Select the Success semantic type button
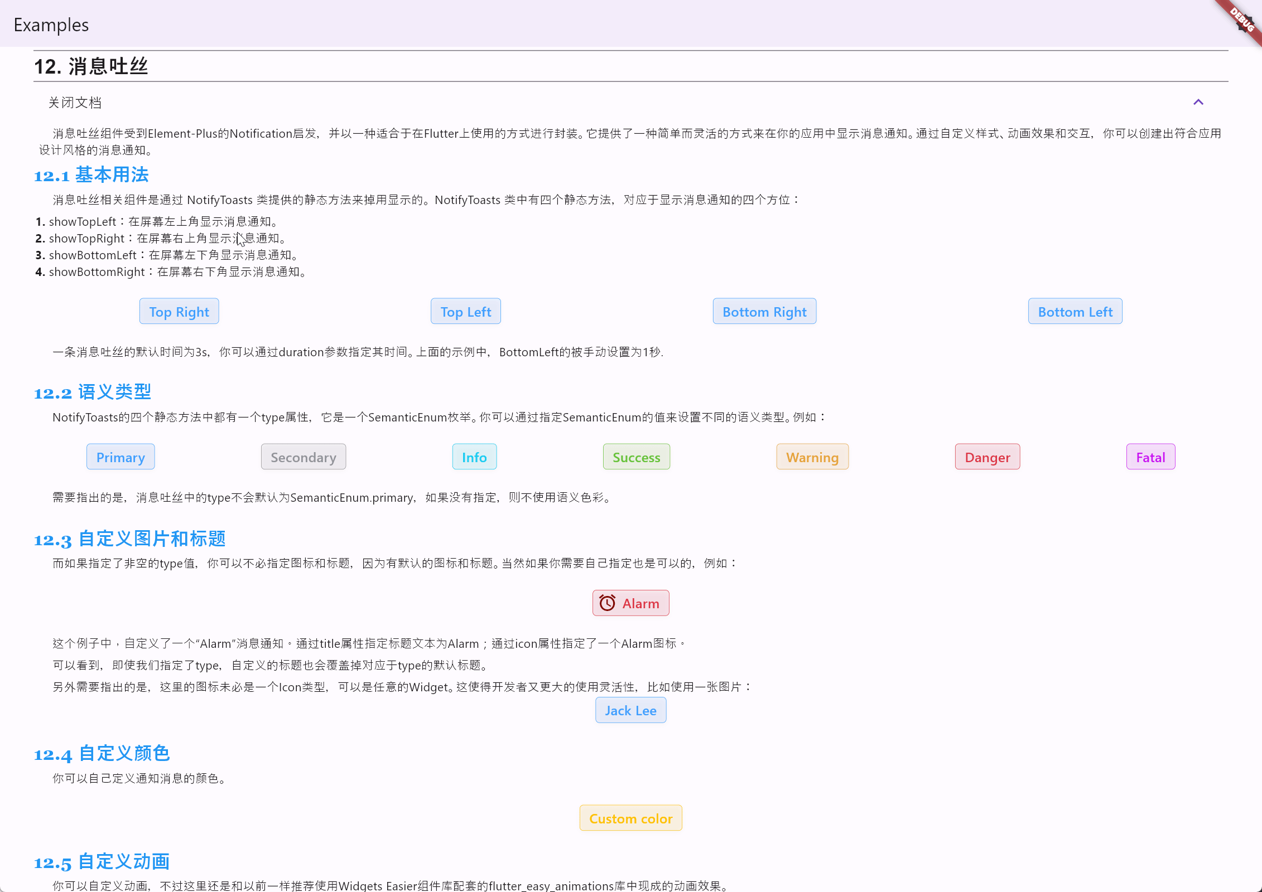This screenshot has width=1262, height=892. coord(637,457)
